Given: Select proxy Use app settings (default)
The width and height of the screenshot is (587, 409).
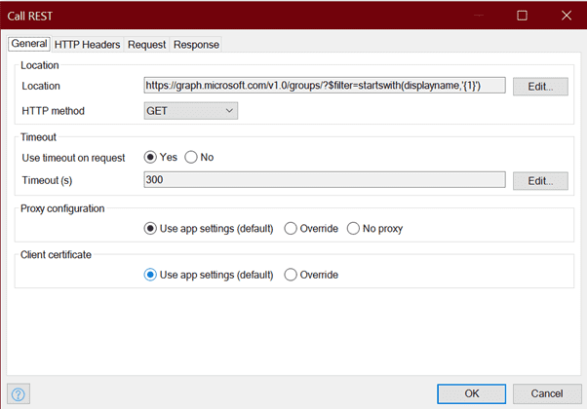Looking at the screenshot, I should [209, 229].
